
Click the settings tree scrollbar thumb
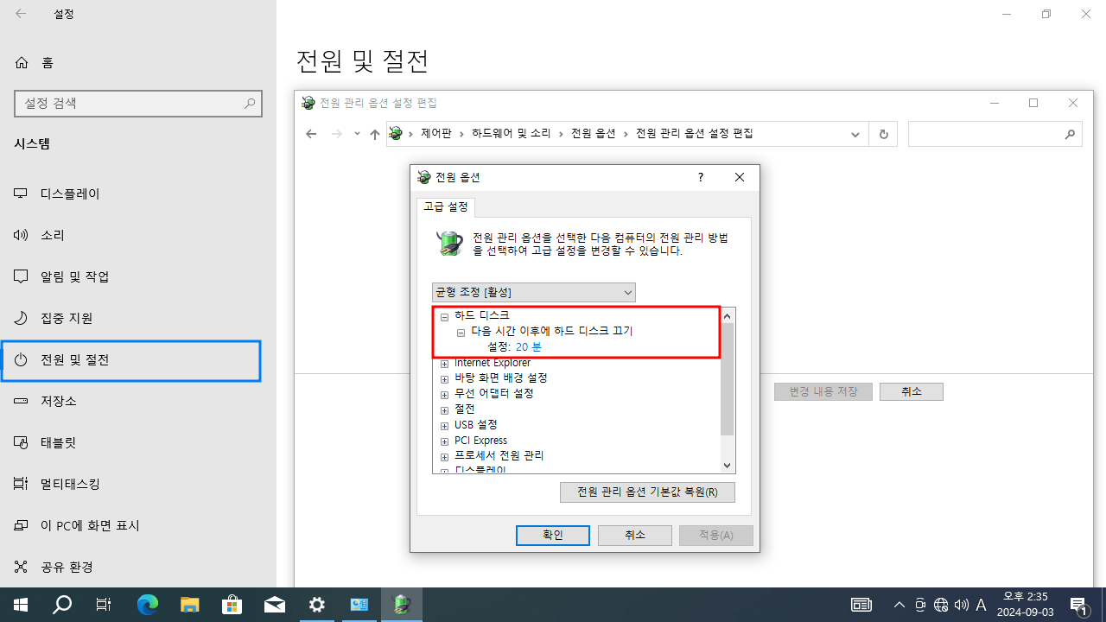point(727,379)
